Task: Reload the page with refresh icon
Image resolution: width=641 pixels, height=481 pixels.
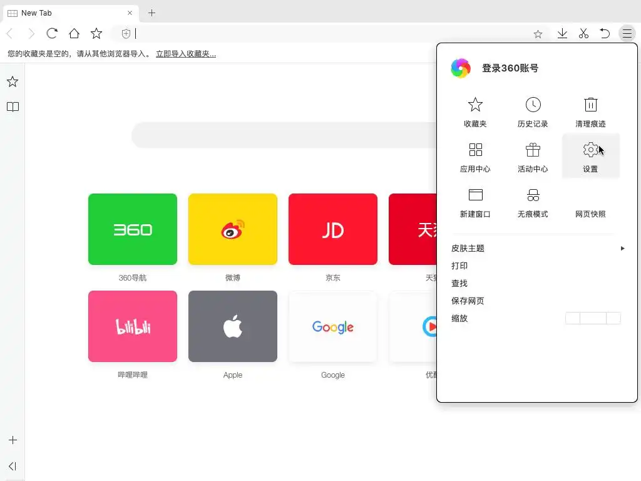Action: point(52,34)
